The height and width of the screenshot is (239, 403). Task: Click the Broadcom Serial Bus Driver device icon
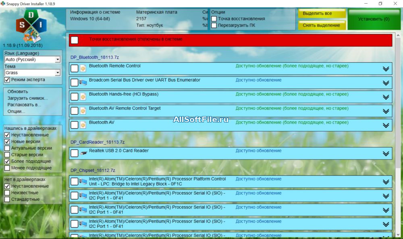[83, 82]
